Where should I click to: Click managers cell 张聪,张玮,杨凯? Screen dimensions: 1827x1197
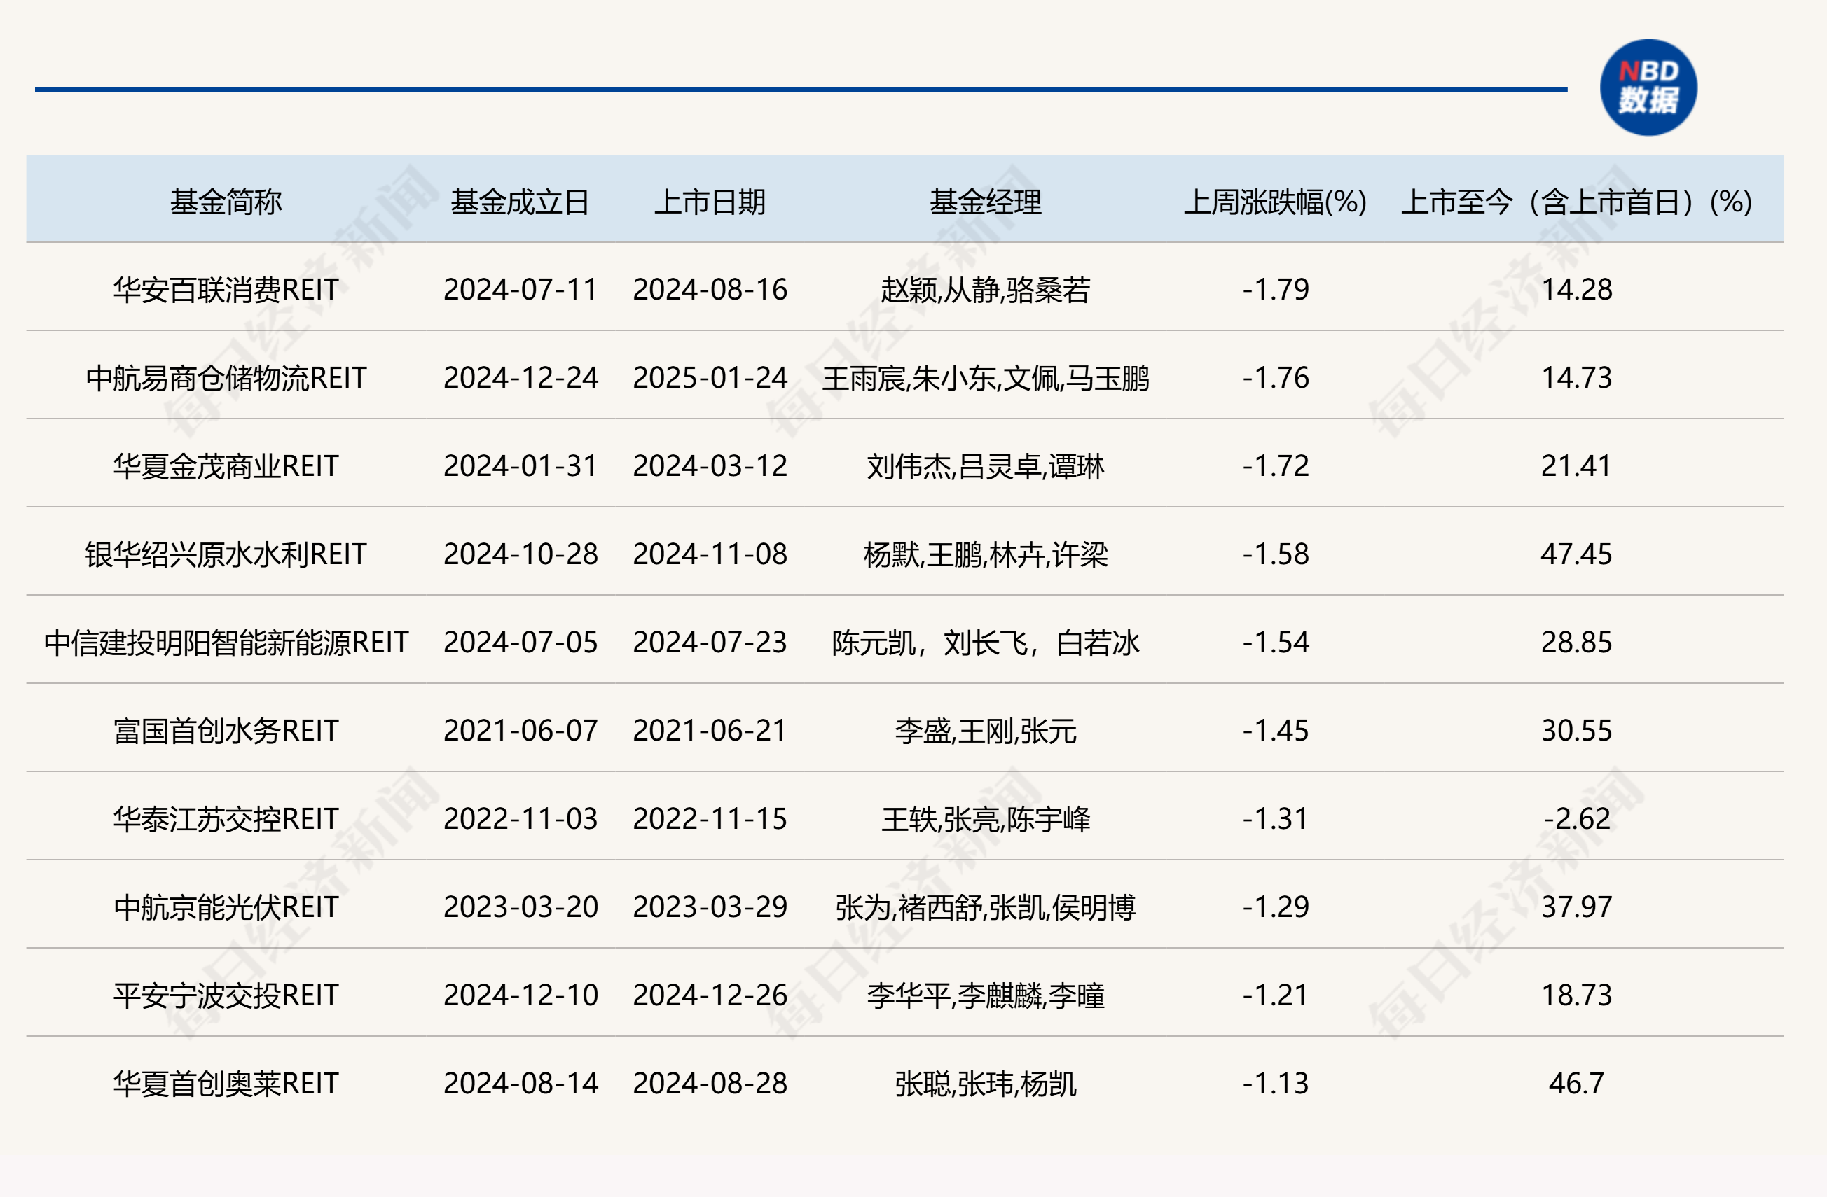pos(986,1084)
